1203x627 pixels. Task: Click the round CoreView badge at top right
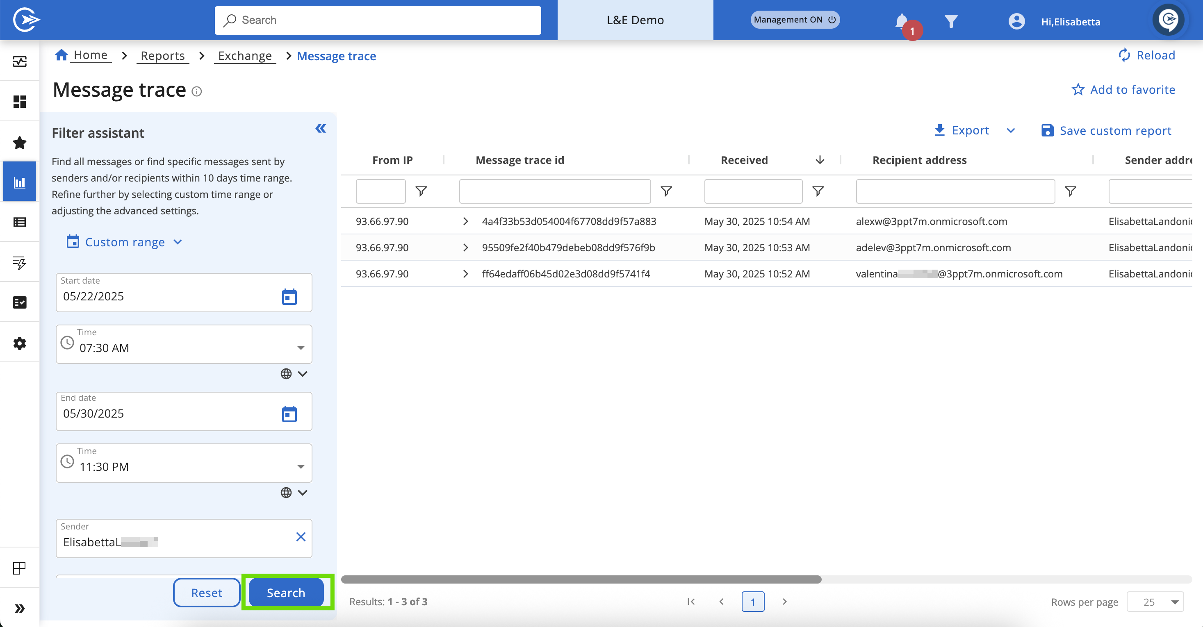[1169, 20]
